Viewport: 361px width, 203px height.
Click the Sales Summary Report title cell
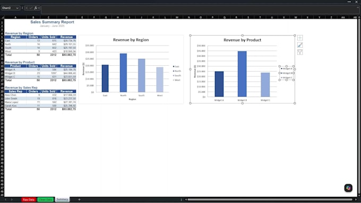[x=52, y=22]
